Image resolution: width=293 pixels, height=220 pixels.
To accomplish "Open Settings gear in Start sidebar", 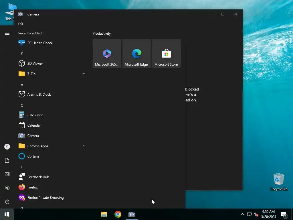I will [x=7, y=188].
